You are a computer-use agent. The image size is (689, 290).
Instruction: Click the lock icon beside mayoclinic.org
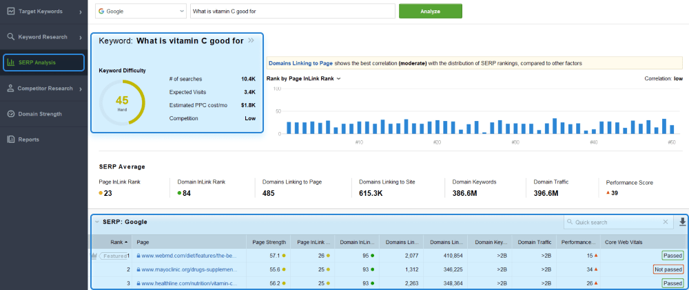click(139, 269)
